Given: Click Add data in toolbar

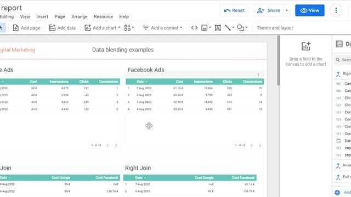Looking at the screenshot, I should pos(62,28).
